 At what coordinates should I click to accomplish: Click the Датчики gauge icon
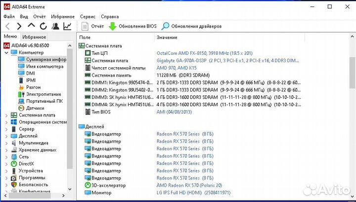pyautogui.click(x=21, y=108)
